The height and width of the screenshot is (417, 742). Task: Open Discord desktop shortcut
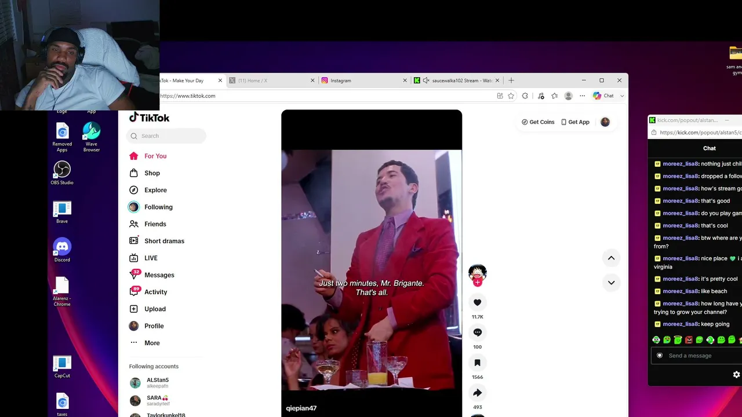(x=62, y=250)
